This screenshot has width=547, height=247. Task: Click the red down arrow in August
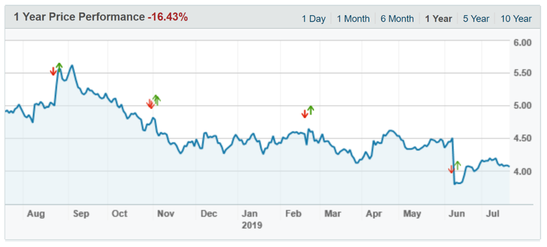[53, 71]
